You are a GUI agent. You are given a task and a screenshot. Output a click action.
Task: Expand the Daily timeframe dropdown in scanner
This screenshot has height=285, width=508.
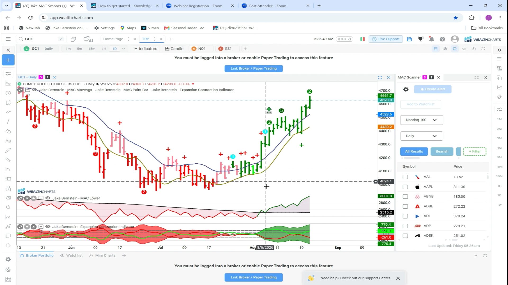point(421,136)
